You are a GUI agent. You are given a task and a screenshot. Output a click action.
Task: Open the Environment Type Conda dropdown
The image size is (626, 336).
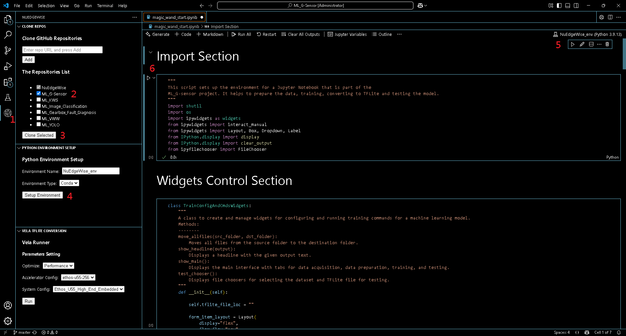69,183
